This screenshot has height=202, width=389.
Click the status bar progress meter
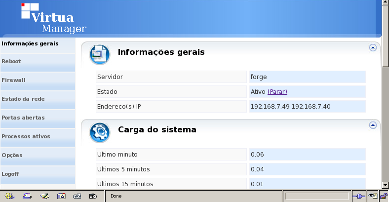[x=317, y=196]
